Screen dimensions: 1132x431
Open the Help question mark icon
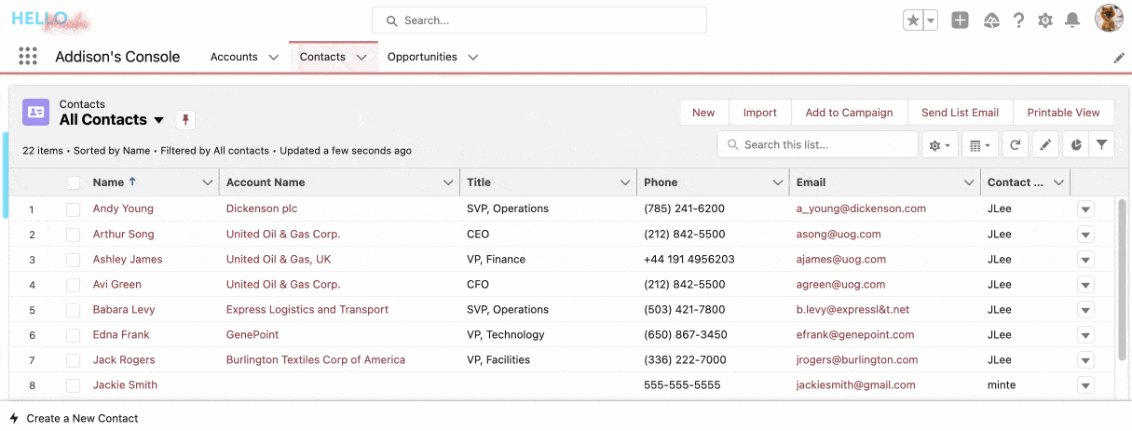(1019, 20)
